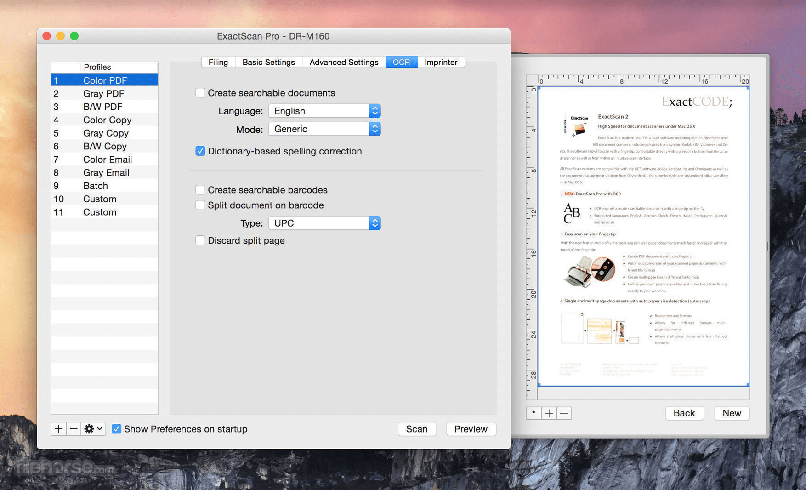This screenshot has height=490, width=806.
Task: Select the Batch profile
Action: click(105, 186)
